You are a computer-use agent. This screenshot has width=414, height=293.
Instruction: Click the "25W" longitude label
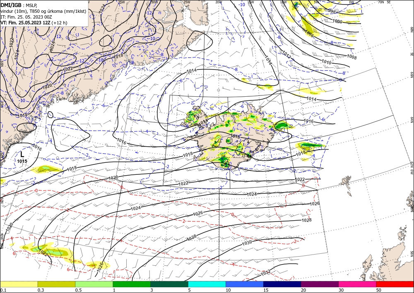click(187, 2)
